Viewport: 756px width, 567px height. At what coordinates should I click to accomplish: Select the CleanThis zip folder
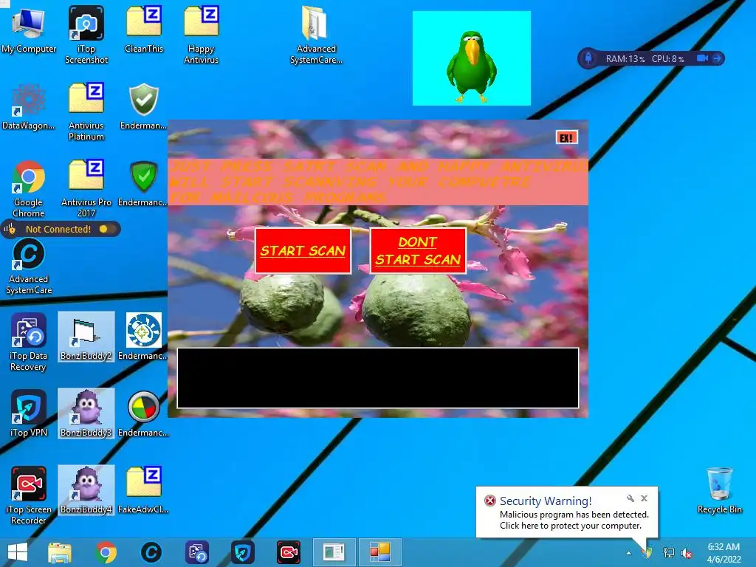click(x=144, y=30)
